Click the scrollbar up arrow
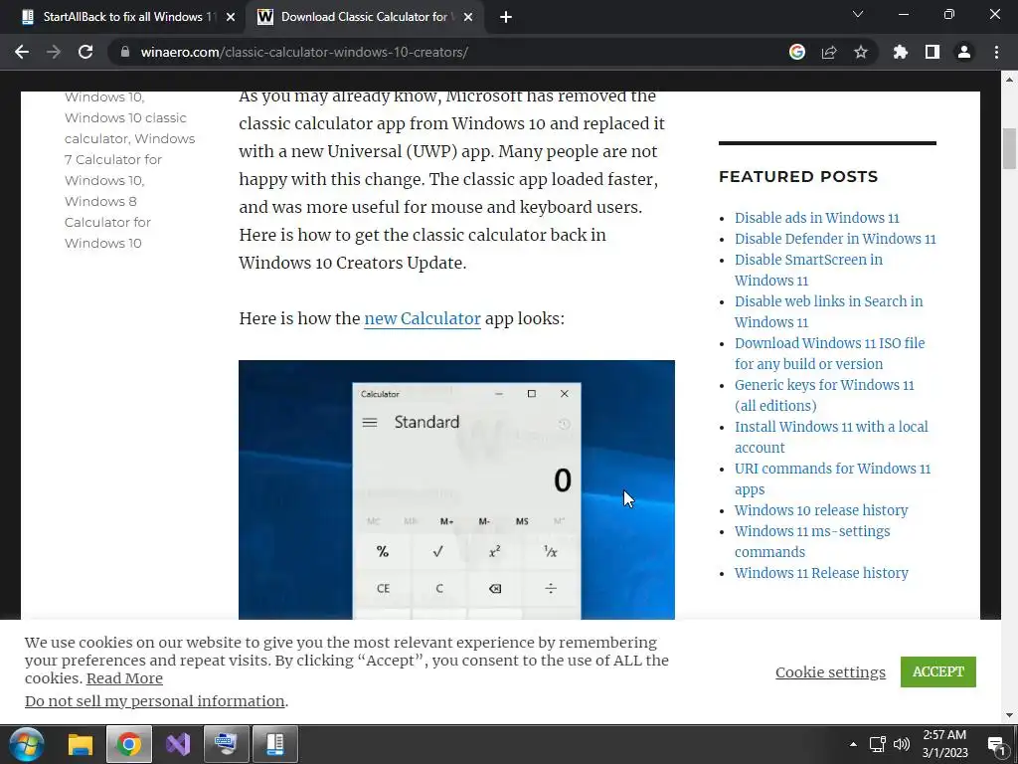The image size is (1018, 764). point(1009,80)
